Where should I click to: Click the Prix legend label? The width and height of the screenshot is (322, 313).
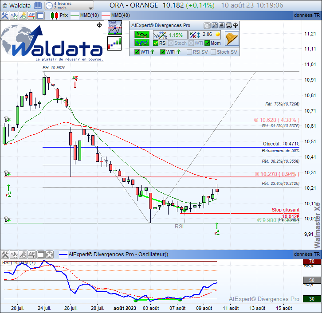click(x=64, y=16)
